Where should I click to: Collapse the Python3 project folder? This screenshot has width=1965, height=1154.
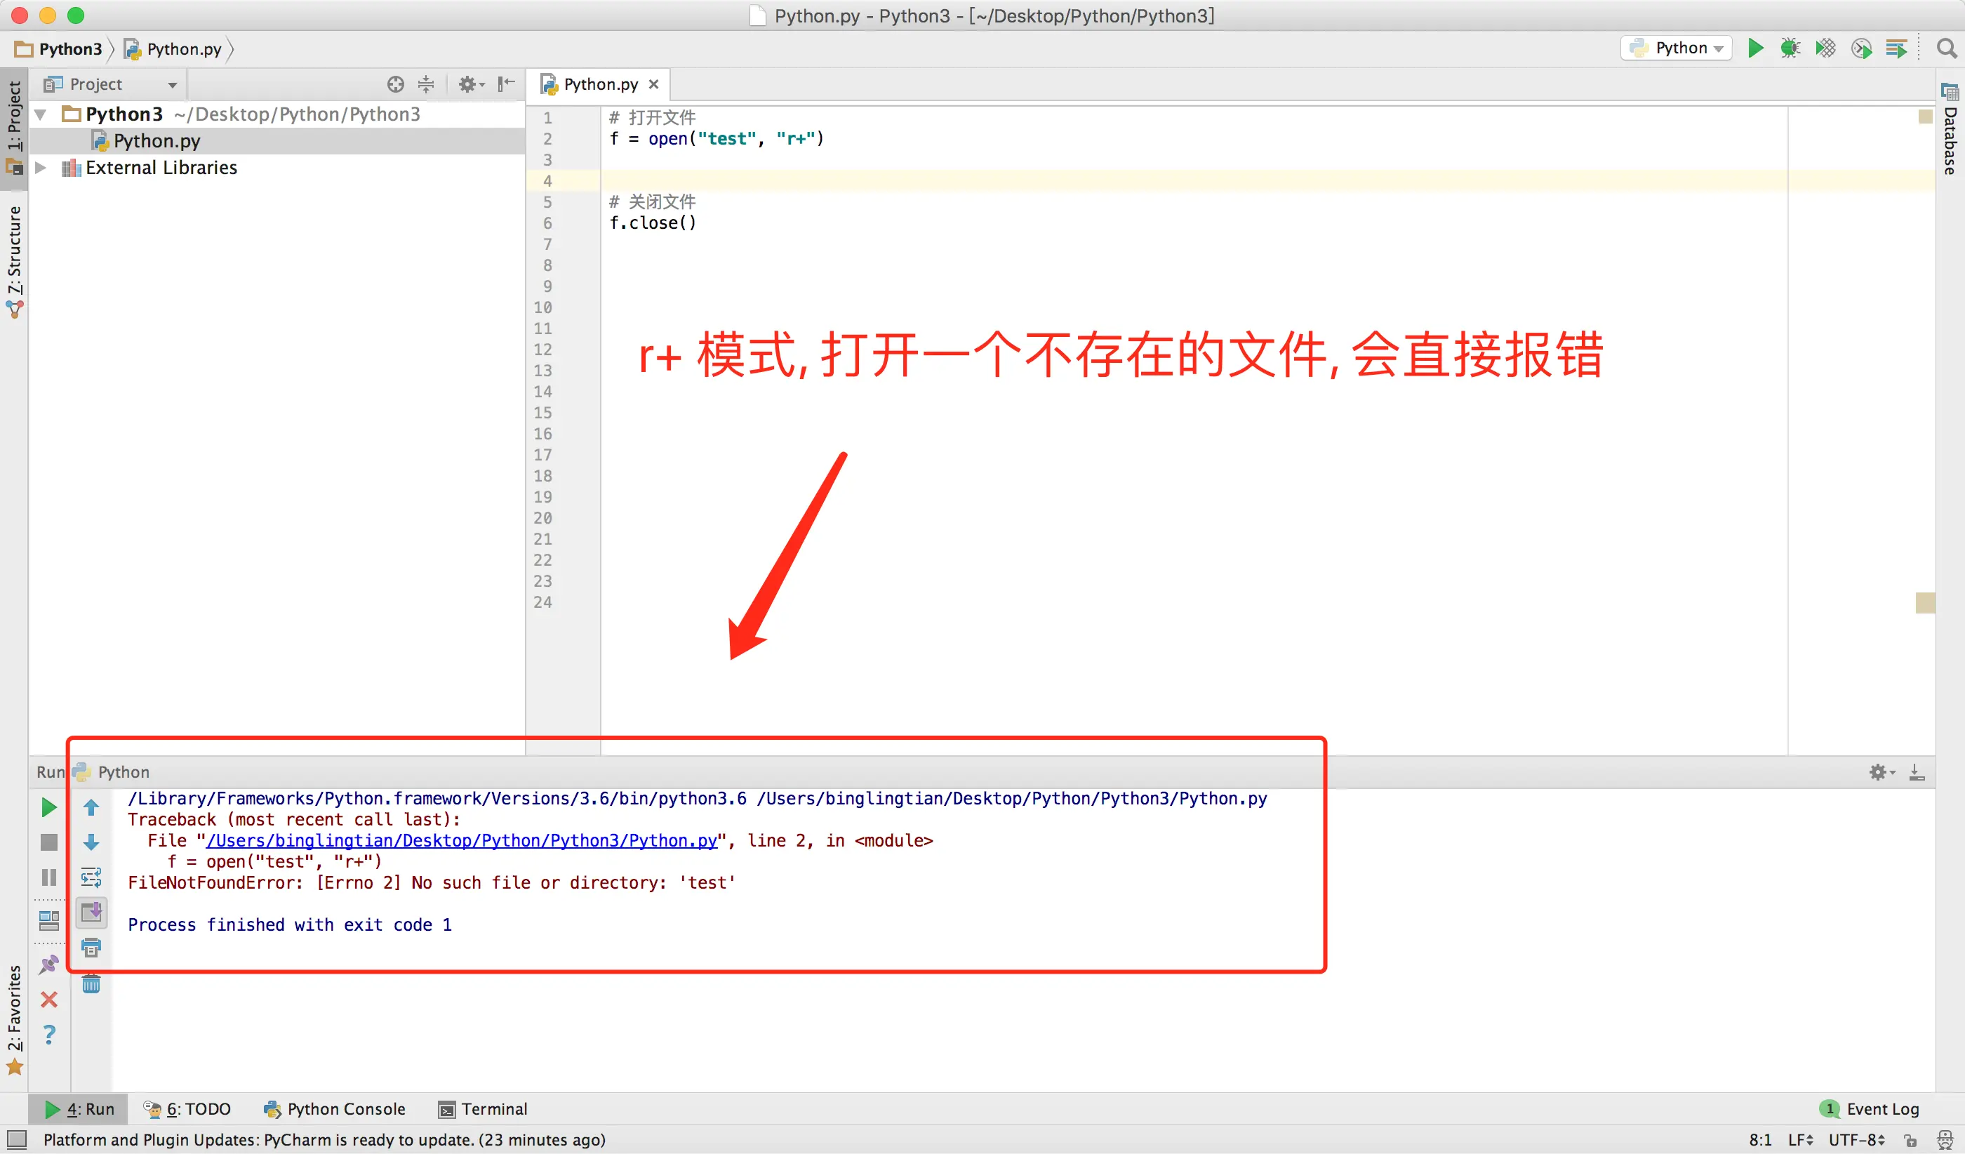pos(41,114)
